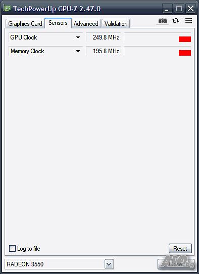Open the Validation tab

point(116,24)
